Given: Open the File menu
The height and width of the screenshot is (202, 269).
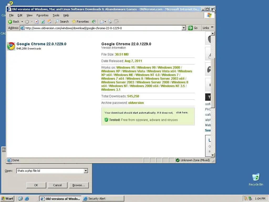Looking at the screenshot, I should 11,15.
